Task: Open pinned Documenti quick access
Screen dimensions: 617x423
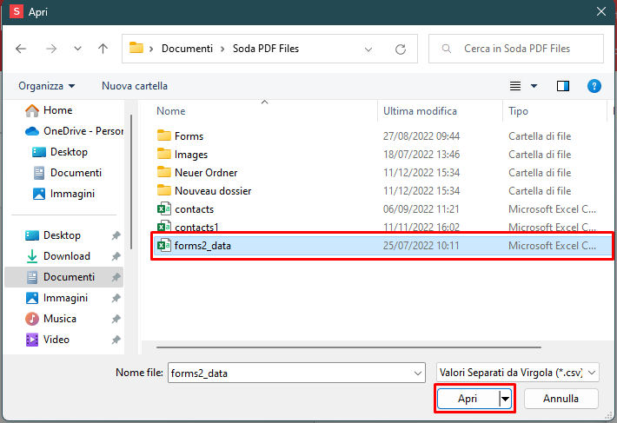Action: point(63,277)
